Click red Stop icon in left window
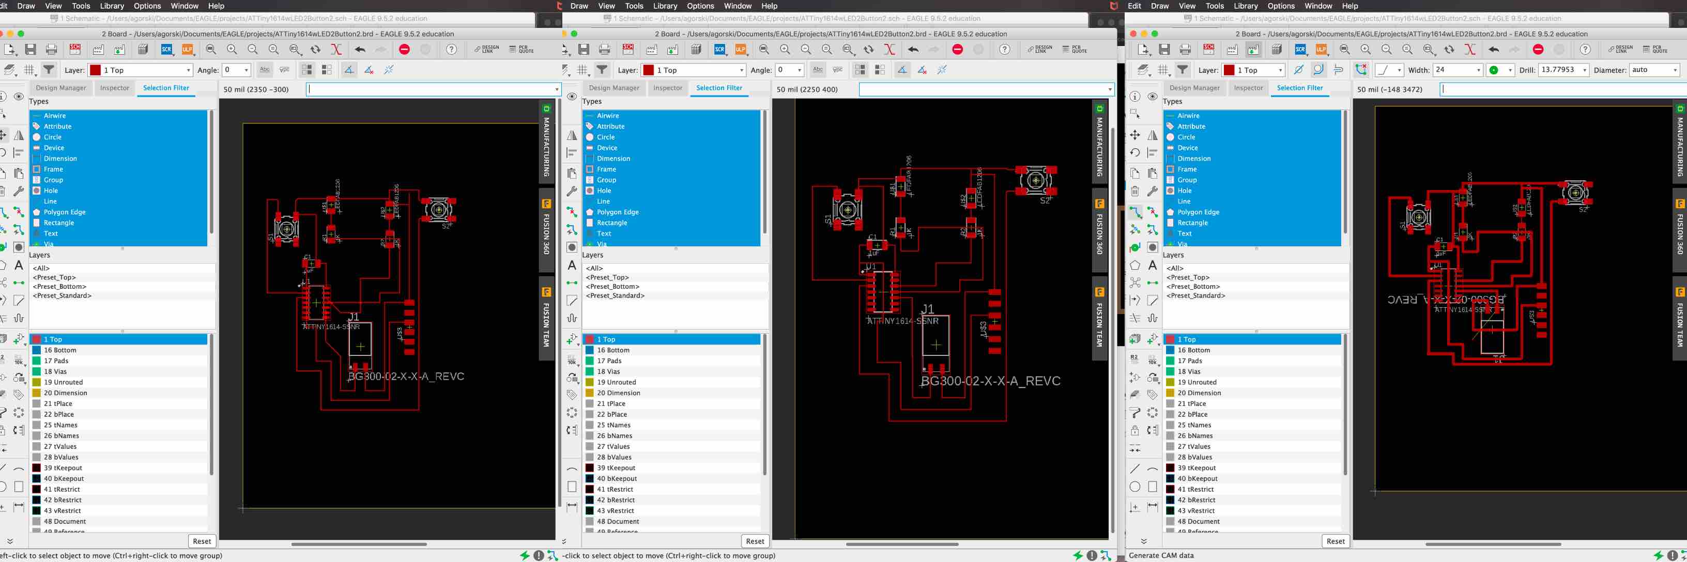 tap(405, 50)
